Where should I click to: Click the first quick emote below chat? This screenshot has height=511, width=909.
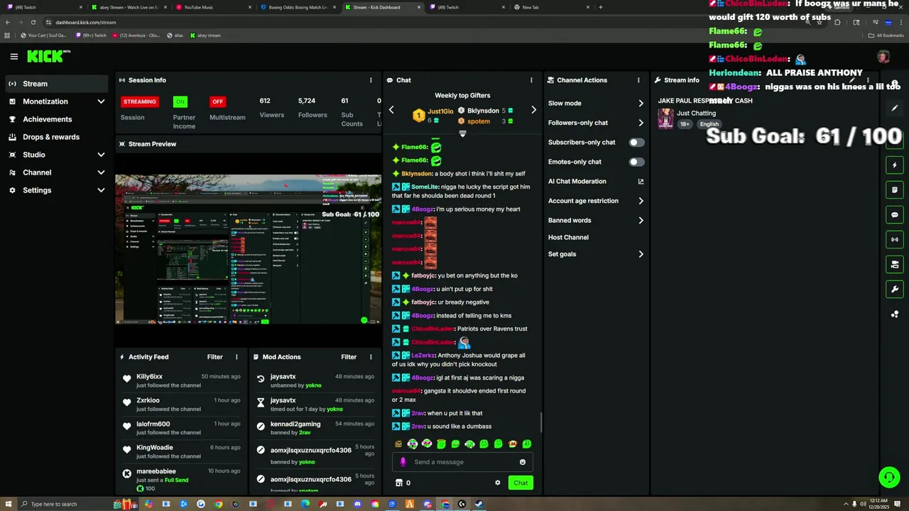coord(398,444)
